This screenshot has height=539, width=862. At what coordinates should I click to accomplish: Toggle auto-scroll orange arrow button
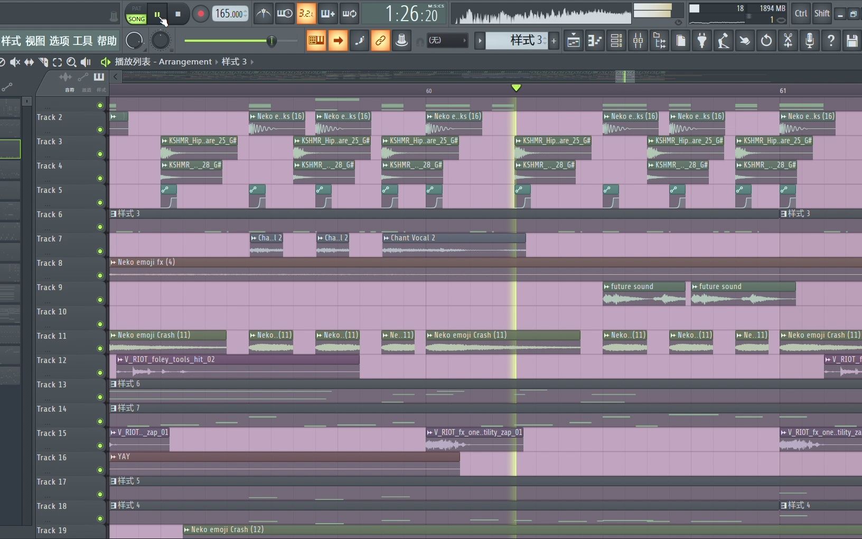coord(338,40)
